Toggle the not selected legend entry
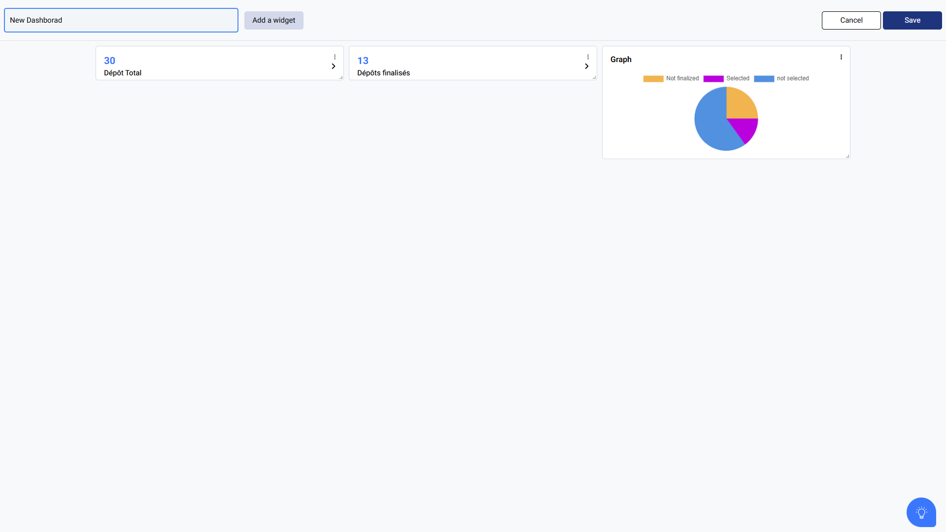This screenshot has width=946, height=532. pos(781,78)
